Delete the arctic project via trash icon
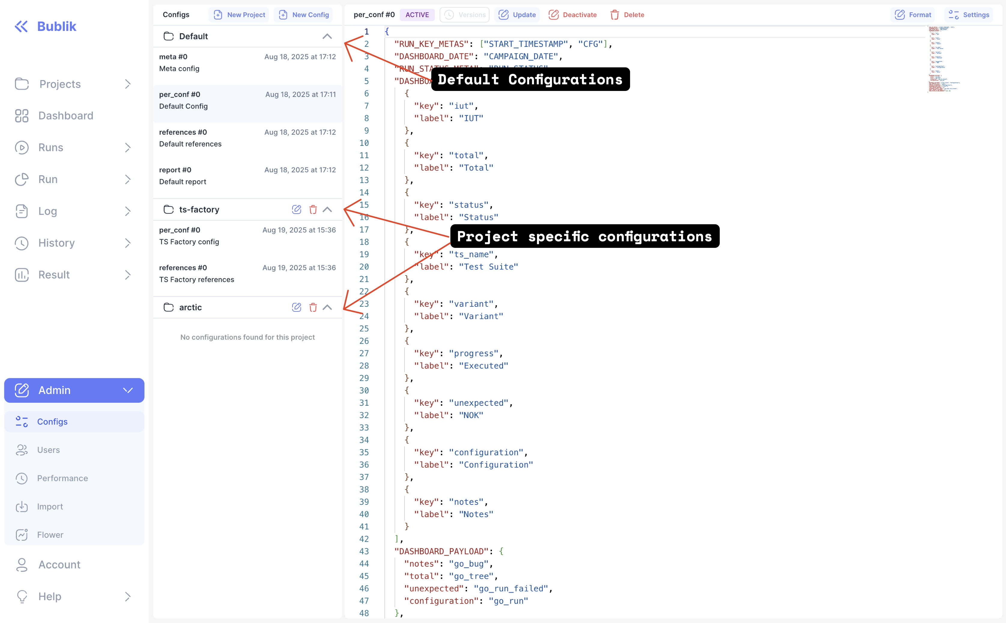 tap(313, 307)
